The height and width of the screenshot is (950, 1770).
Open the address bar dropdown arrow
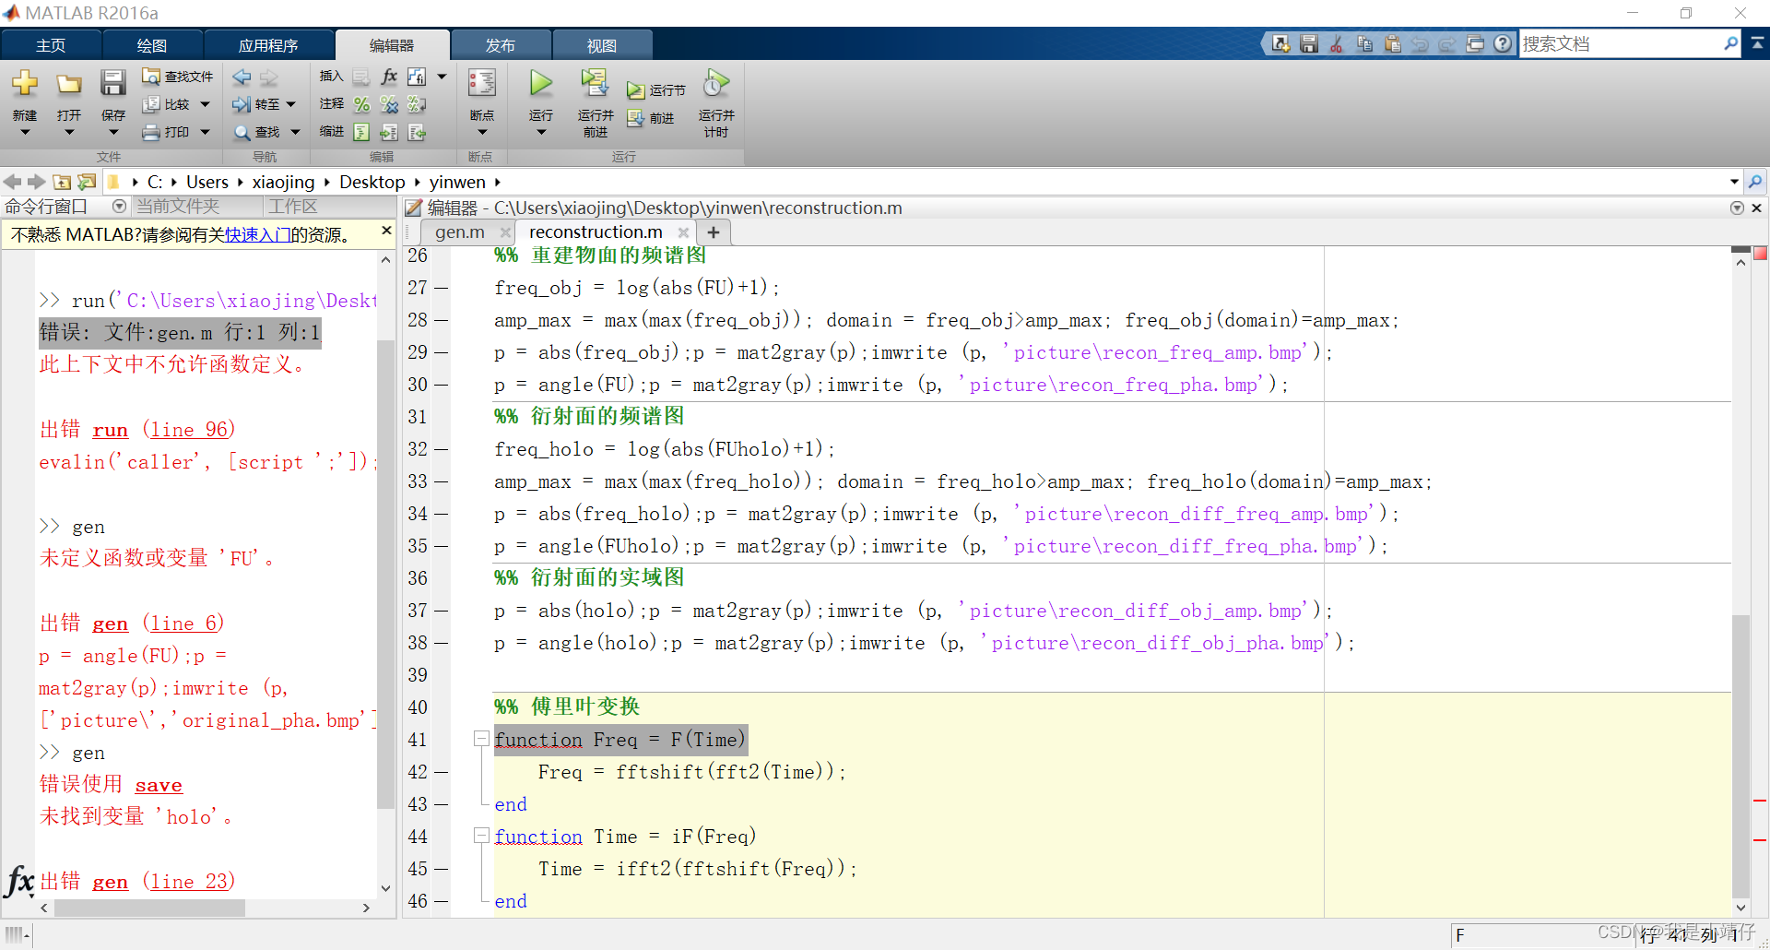(x=1734, y=182)
